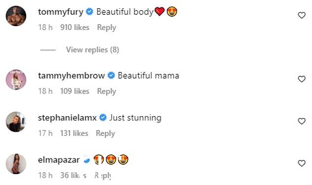The image size is (312, 185).
Task: Like stephanielamx's comment with heart icon
Action: (302, 121)
